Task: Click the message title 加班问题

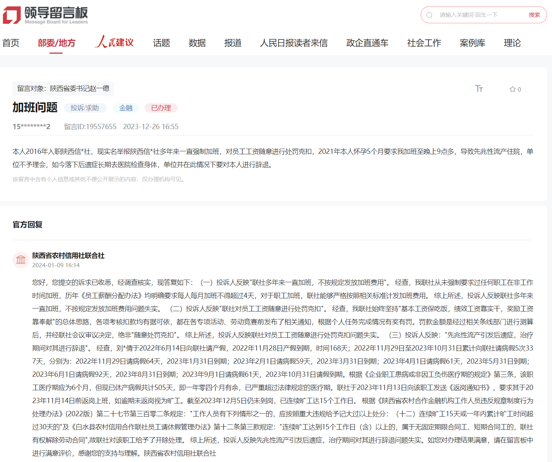Action: pos(35,107)
